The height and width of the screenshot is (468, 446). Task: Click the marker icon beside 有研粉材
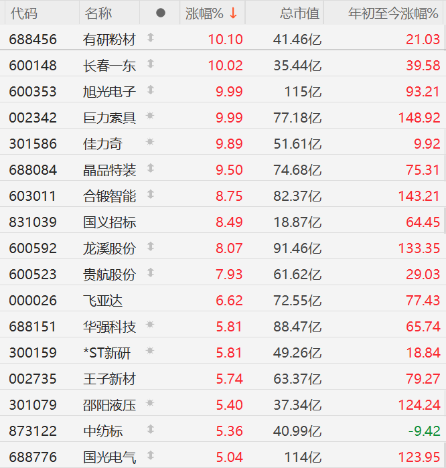pos(151,37)
